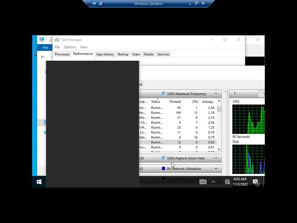Image resolution: width=297 pixels, height=223 pixels.
Task: Open the clock showing 6:03 AM
Action: click(240, 182)
